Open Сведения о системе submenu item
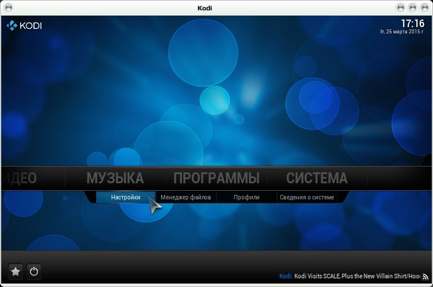The height and width of the screenshot is (287, 433). point(307,197)
